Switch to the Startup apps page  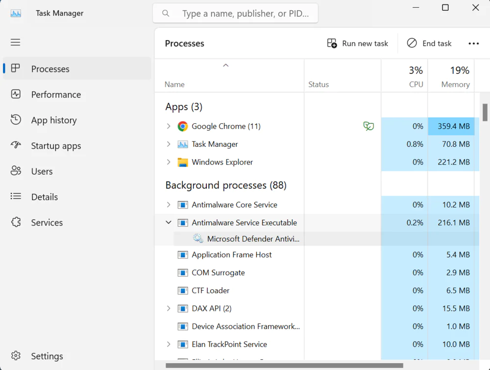[x=77, y=145]
